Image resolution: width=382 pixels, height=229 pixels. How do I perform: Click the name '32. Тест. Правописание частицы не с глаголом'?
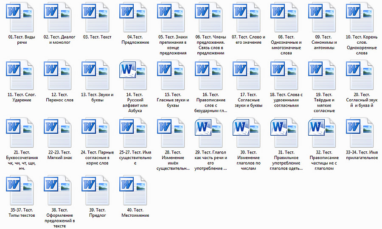(x=324, y=160)
